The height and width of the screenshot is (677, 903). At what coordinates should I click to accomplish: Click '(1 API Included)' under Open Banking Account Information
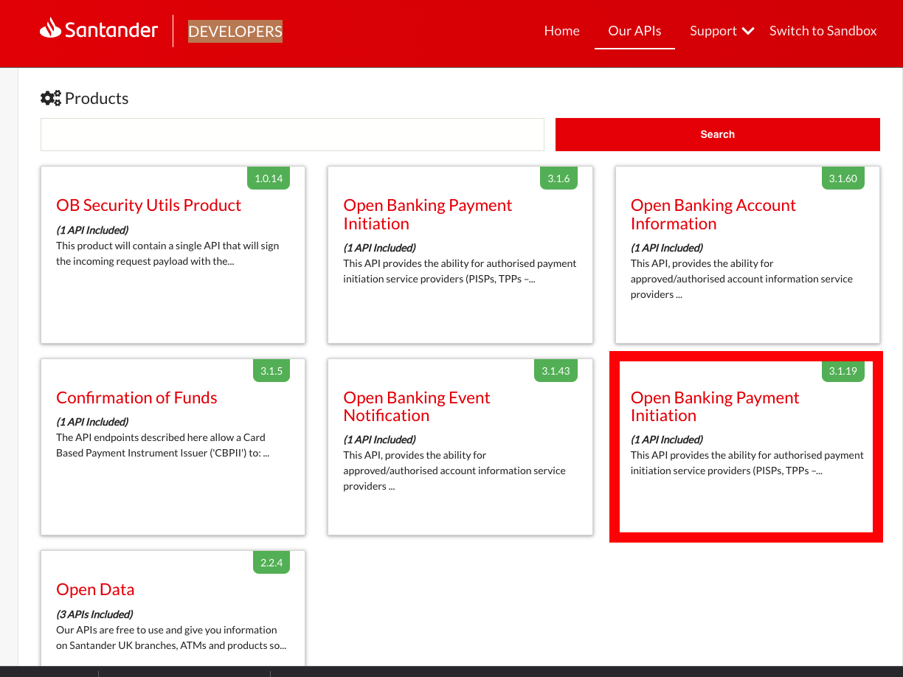click(x=667, y=248)
